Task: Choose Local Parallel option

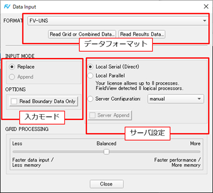Action: coord(91,76)
